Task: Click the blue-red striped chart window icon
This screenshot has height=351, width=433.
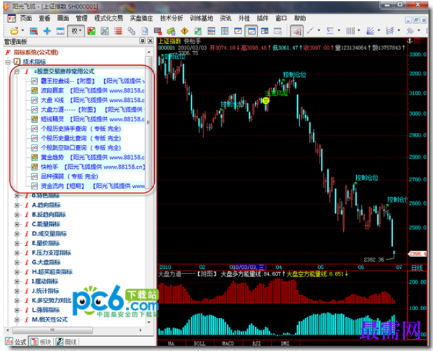Action: [211, 31]
